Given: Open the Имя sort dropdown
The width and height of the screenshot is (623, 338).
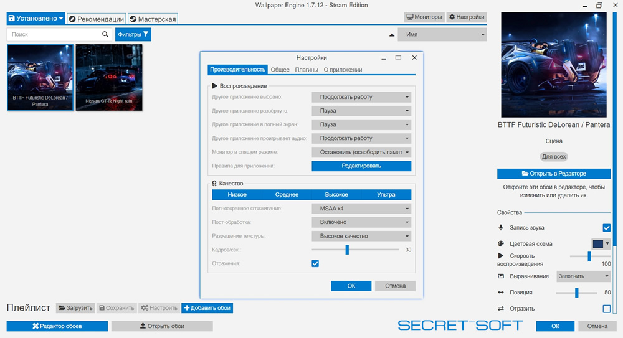Looking at the screenshot, I should 442,35.
